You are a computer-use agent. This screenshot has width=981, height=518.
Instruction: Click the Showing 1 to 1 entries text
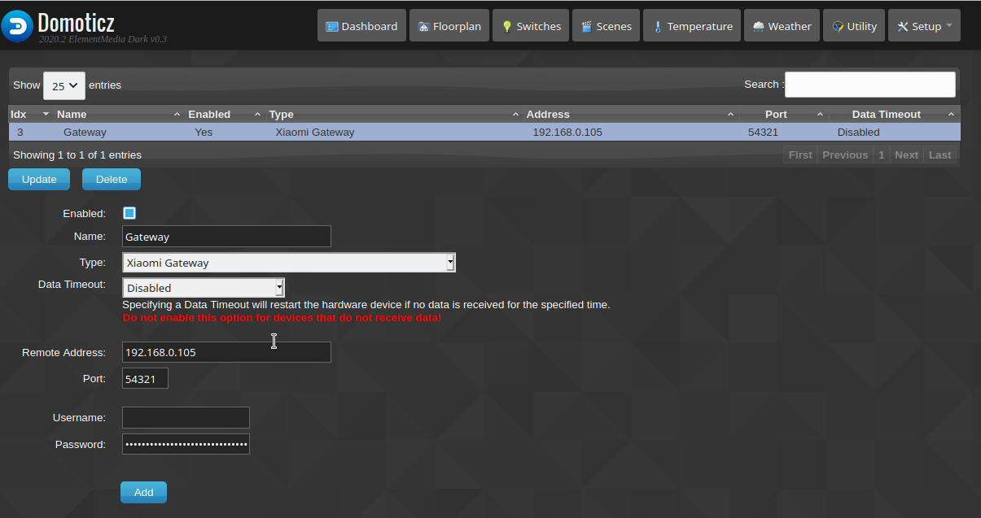click(77, 155)
